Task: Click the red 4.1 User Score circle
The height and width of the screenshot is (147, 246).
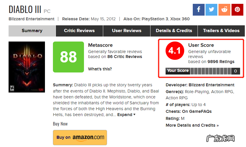Action: (x=174, y=51)
